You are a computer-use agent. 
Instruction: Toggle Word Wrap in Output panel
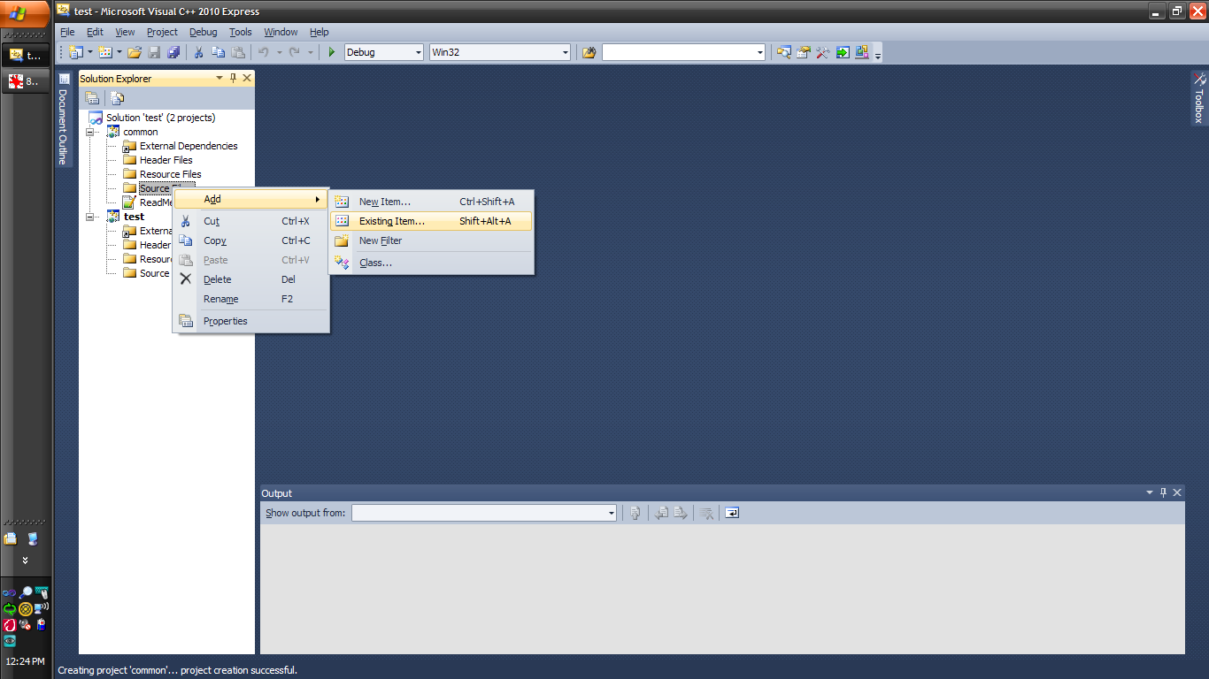point(732,513)
